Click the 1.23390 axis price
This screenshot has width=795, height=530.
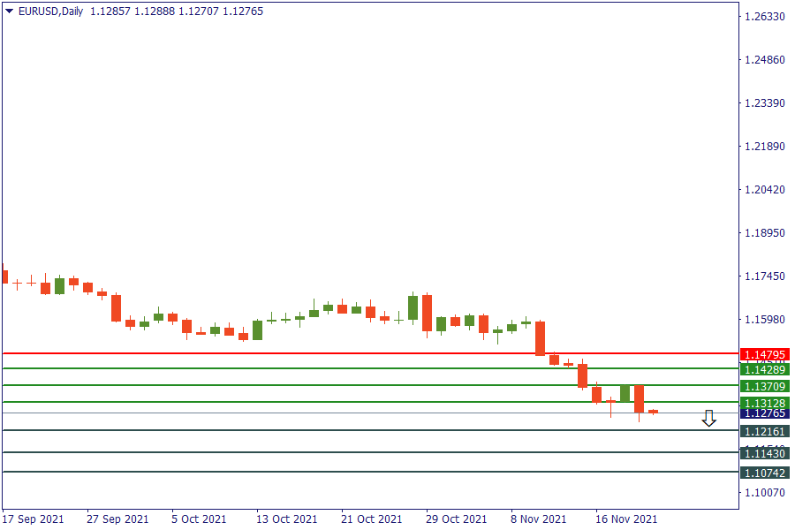[x=765, y=103]
